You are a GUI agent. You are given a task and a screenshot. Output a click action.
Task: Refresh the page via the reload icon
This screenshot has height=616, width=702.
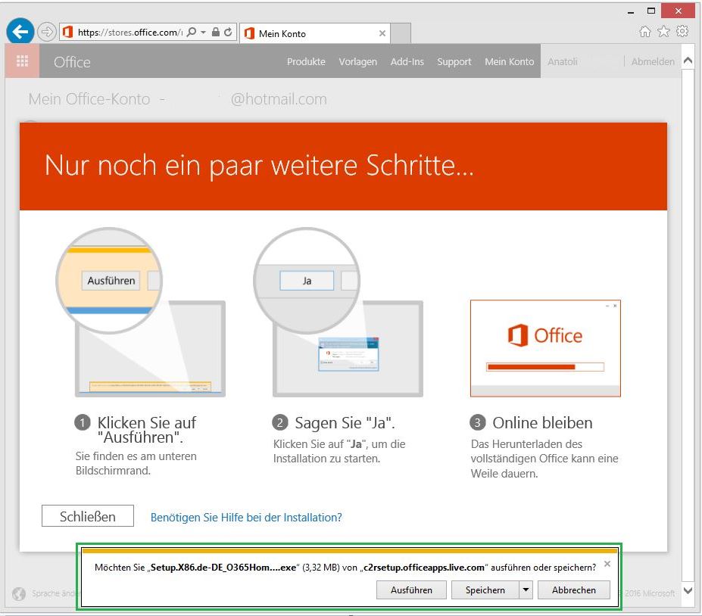228,31
